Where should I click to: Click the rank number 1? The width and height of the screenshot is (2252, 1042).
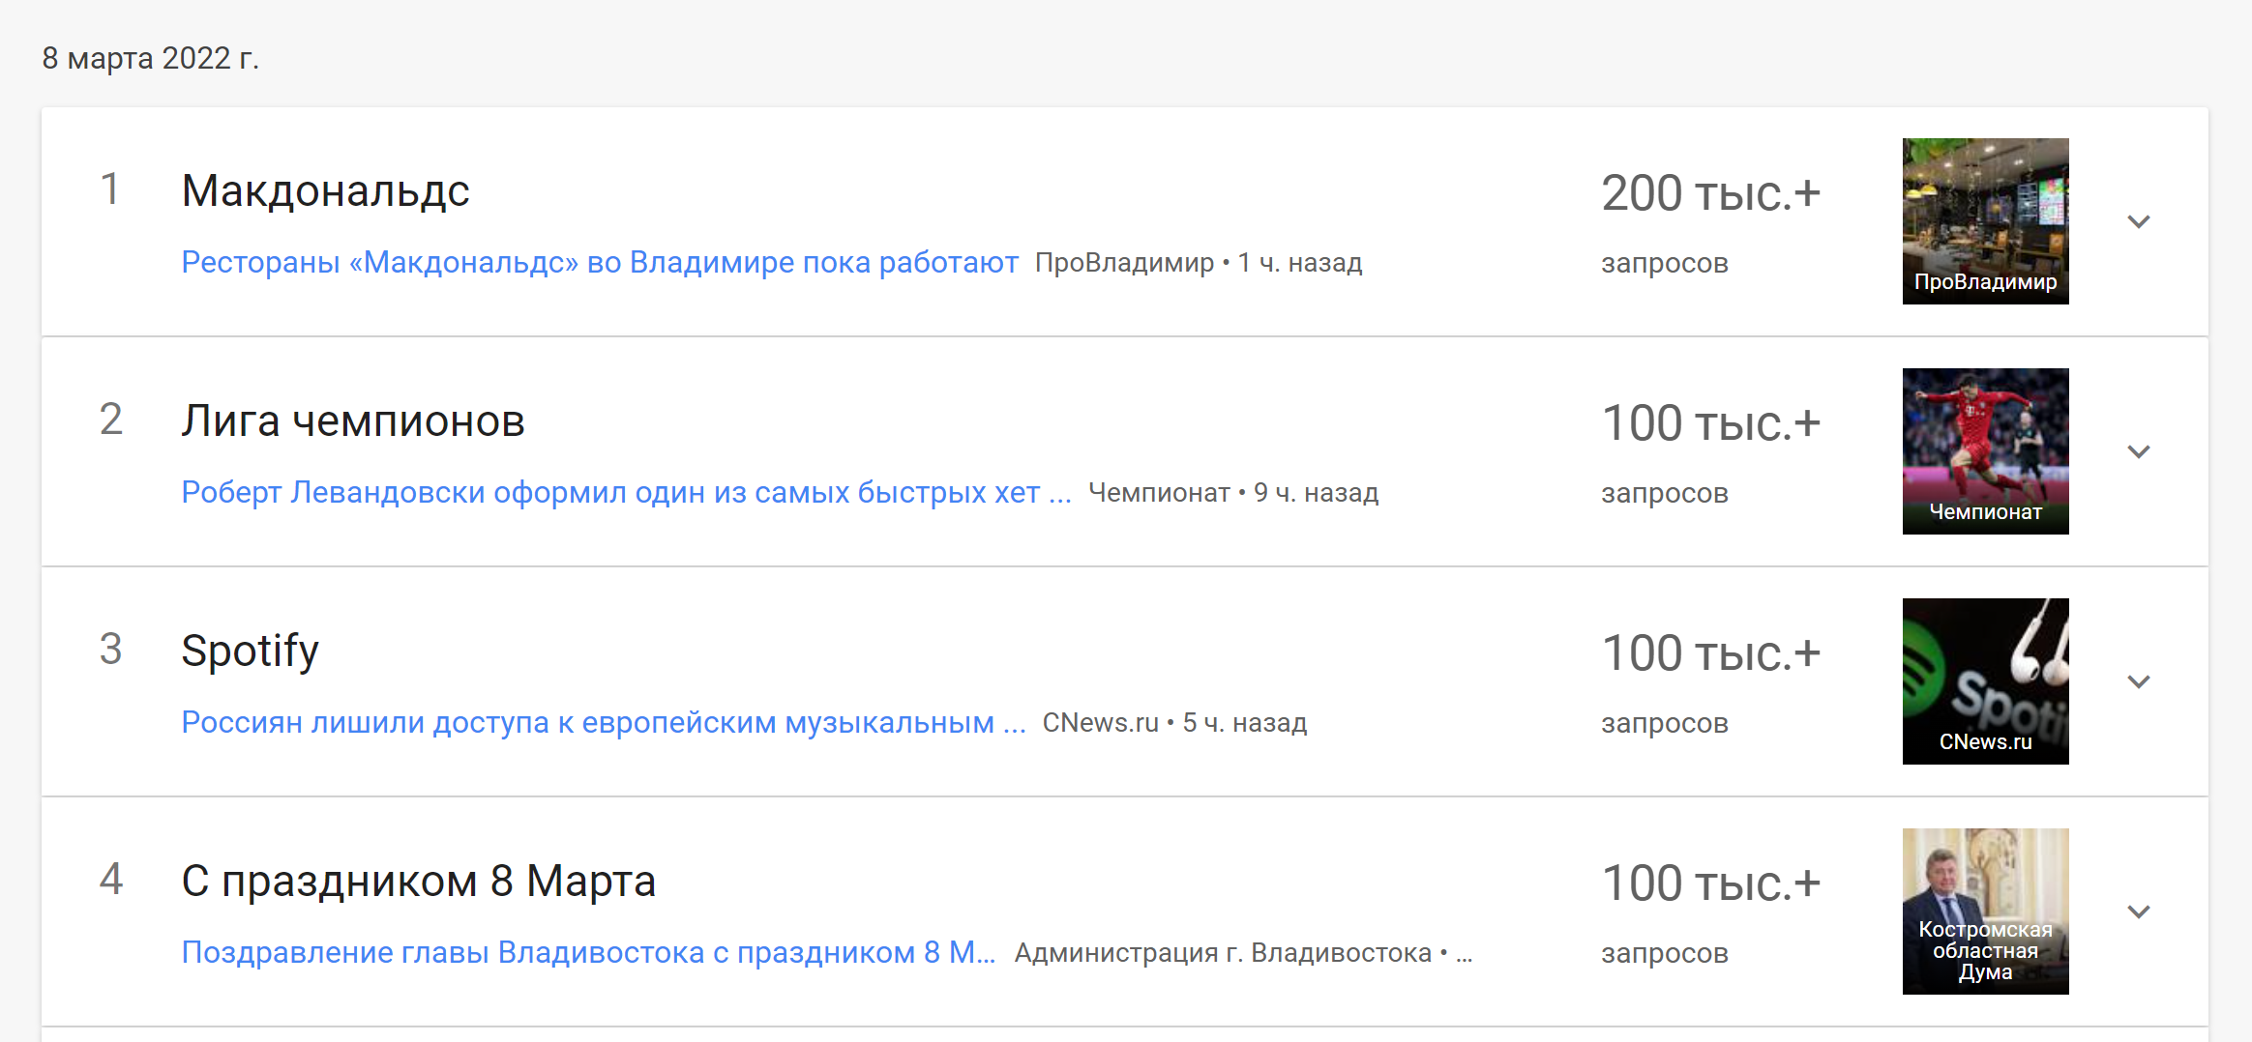(110, 189)
